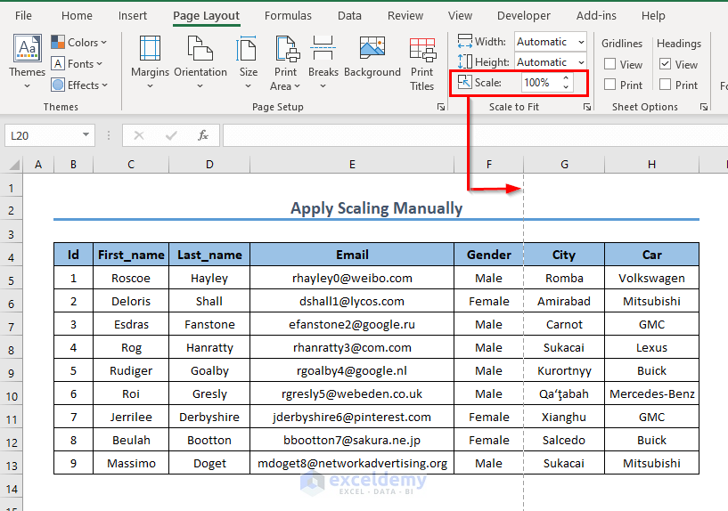Image resolution: width=728 pixels, height=511 pixels.
Task: Open the File menu
Action: (23, 16)
